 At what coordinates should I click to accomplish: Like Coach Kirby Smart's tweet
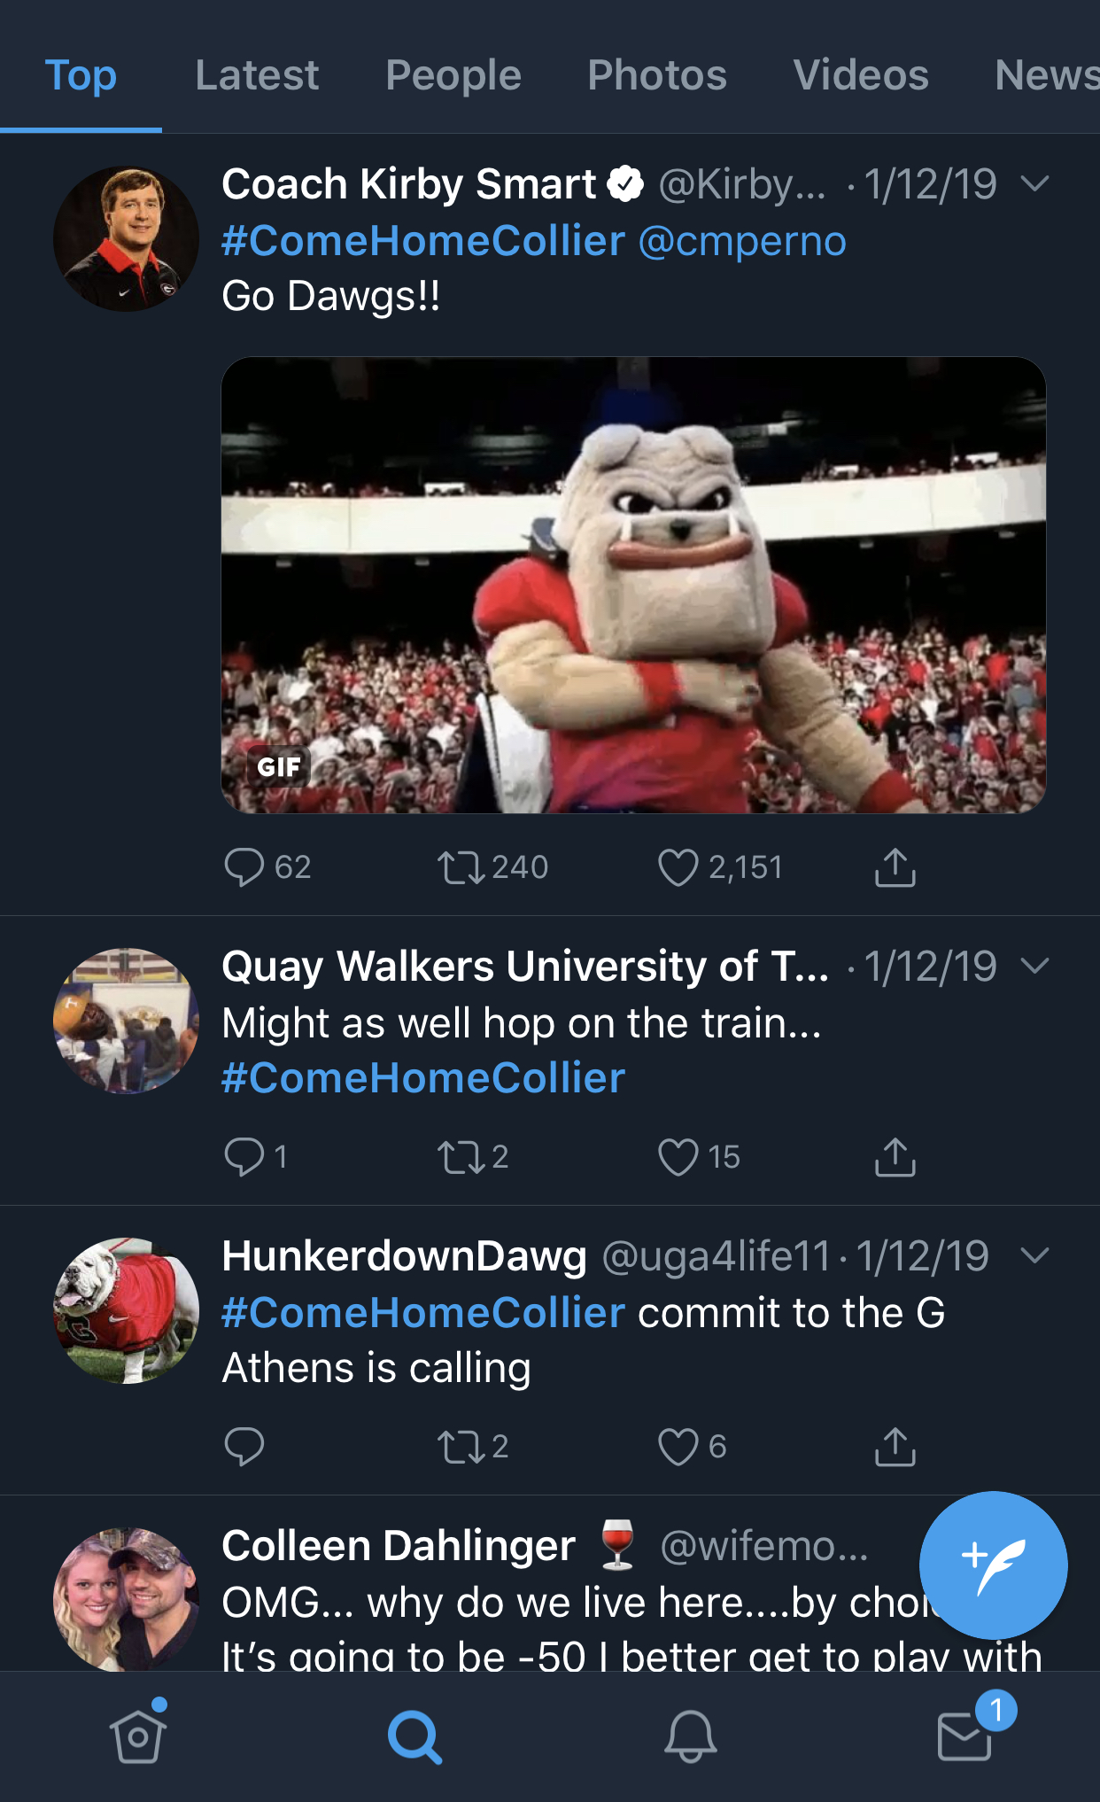coord(678,867)
